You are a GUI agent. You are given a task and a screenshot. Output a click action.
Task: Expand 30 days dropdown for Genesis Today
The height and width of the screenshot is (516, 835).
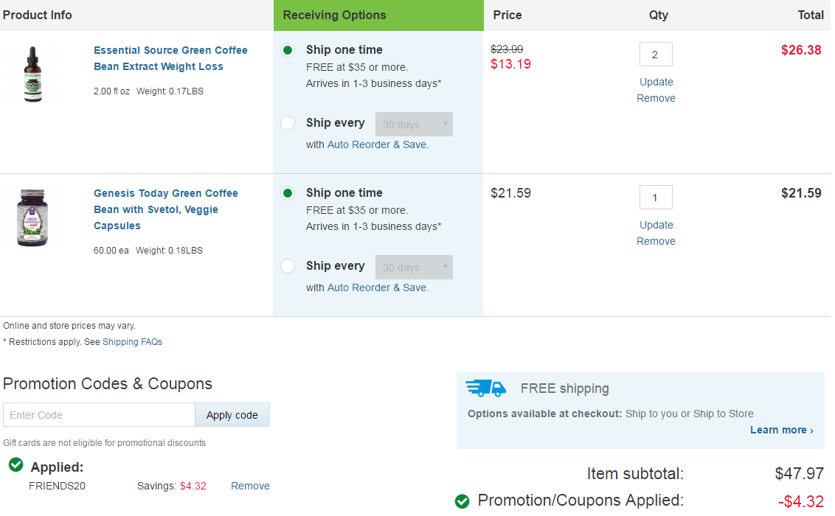[414, 268]
